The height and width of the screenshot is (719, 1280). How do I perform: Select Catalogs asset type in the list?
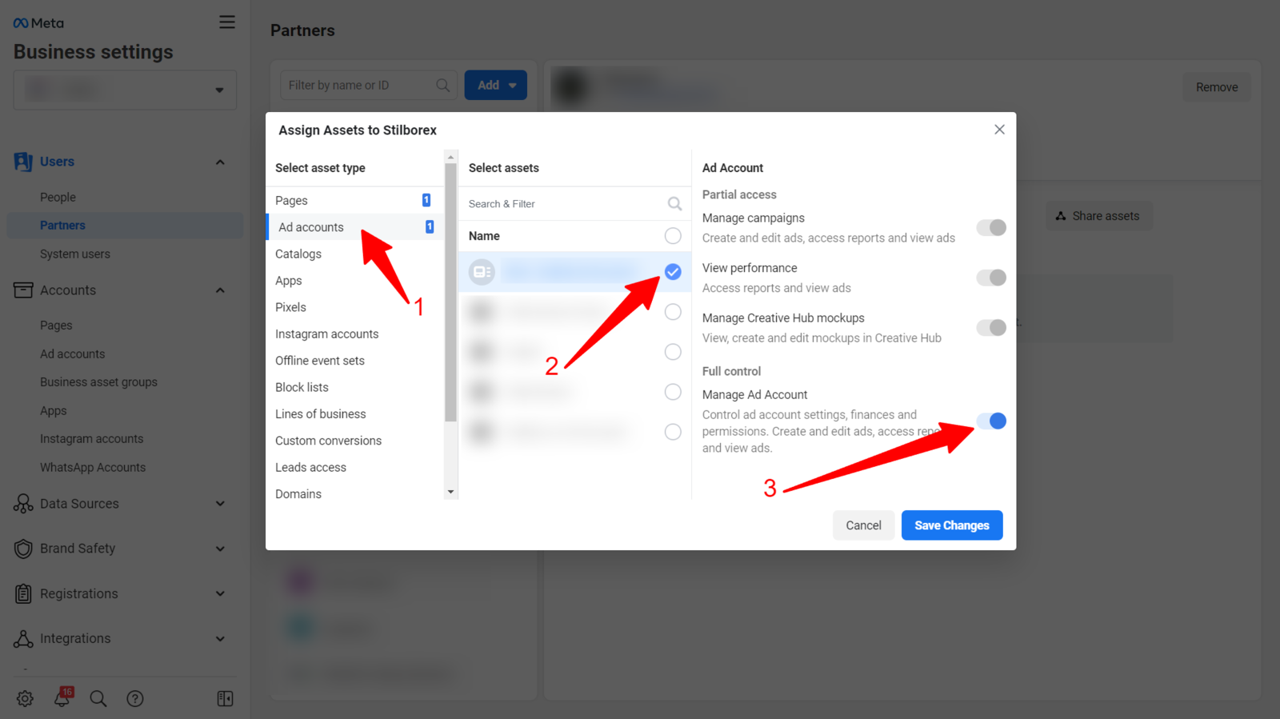[298, 254]
